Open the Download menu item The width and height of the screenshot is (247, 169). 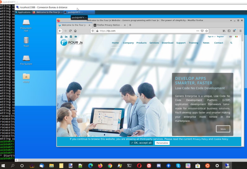[167, 43]
